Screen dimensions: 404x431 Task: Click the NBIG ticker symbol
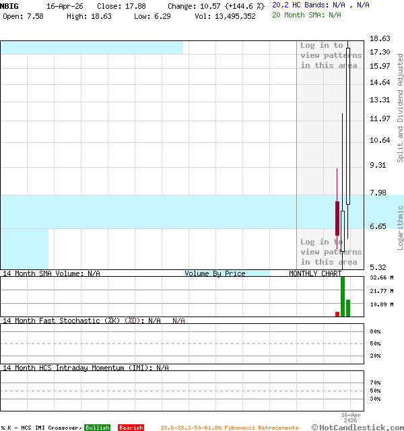pyautogui.click(x=10, y=6)
